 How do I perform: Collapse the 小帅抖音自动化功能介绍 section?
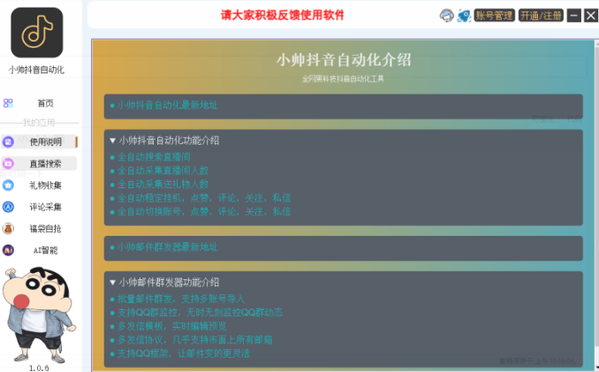click(x=164, y=140)
